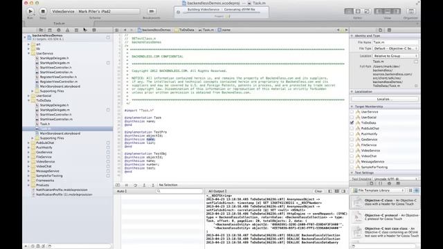Toggle the debug area view button
The image size is (443, 249).
point(388,11)
